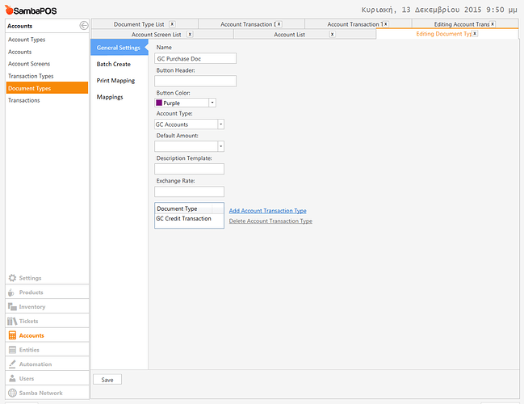Open the Entities module
Viewport: 524px width, 404px height.
tap(47, 350)
